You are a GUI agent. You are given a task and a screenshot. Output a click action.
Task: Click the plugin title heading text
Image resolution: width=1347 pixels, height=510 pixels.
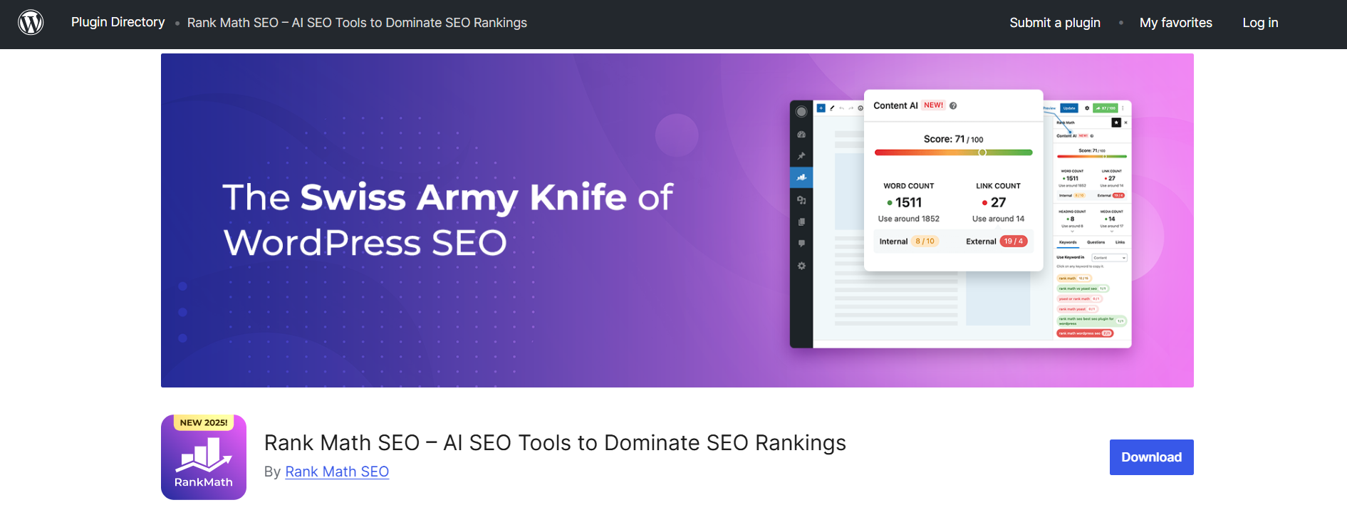point(555,443)
